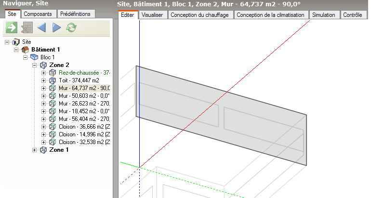Switch to the Composants tab
This screenshot has width=371, height=198.
point(38,14)
